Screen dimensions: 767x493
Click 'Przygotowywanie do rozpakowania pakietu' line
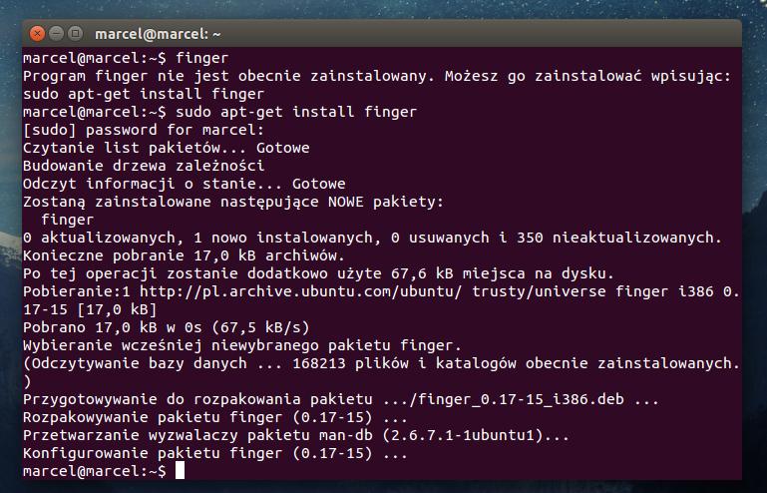[x=341, y=399]
